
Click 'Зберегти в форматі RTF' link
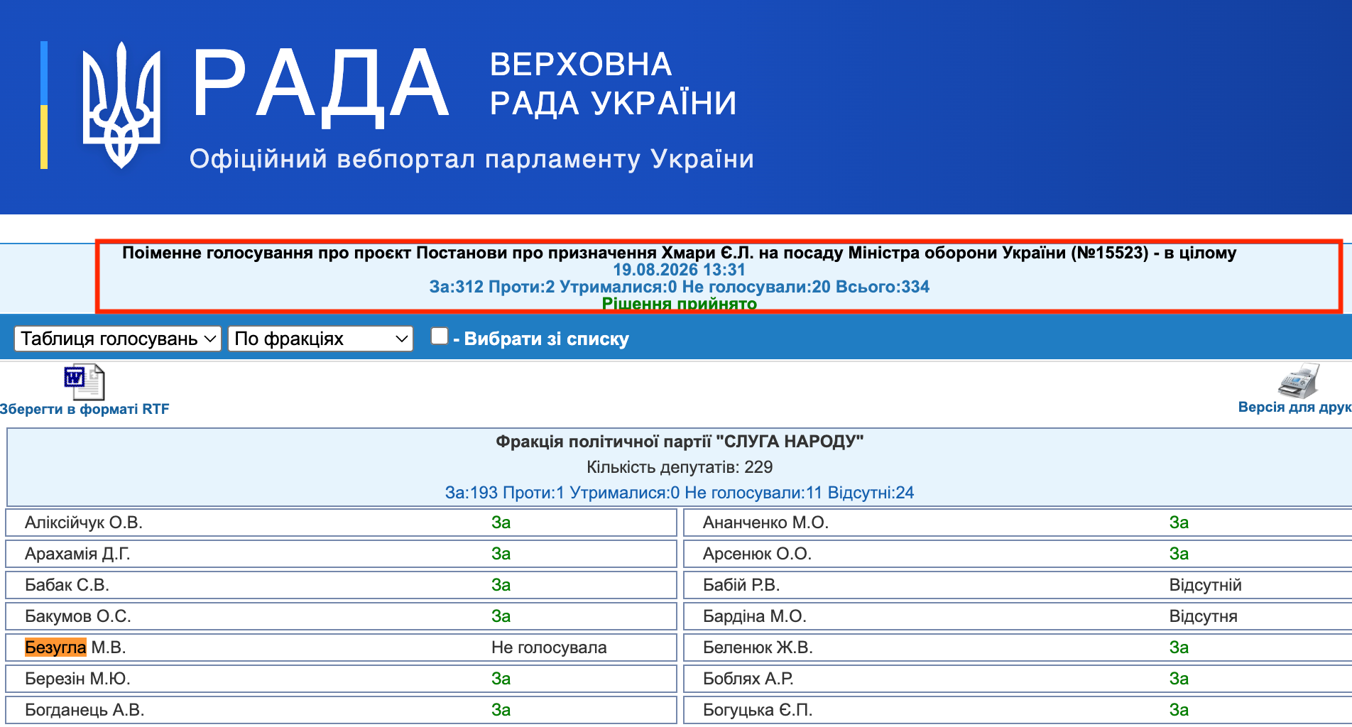pyautogui.click(x=84, y=409)
